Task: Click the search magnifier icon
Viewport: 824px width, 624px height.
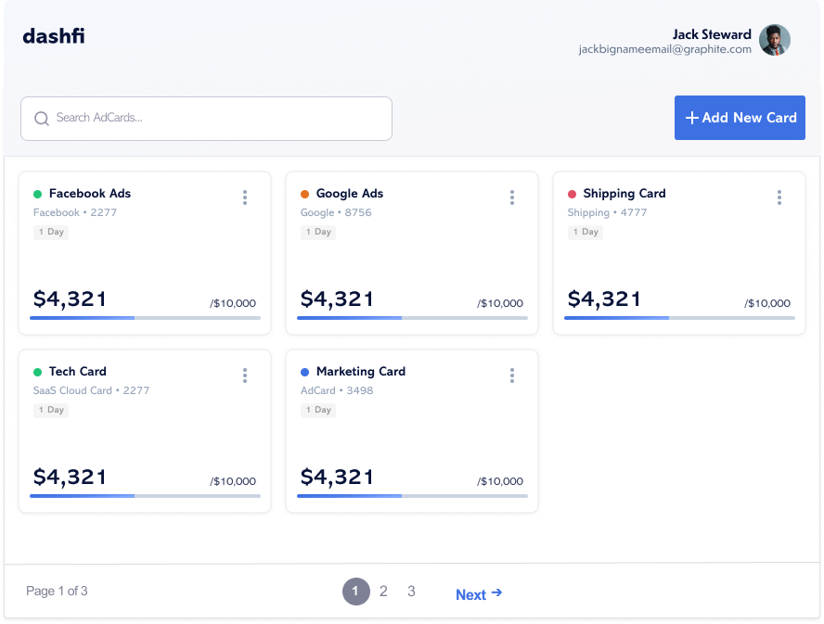Action: click(42, 119)
